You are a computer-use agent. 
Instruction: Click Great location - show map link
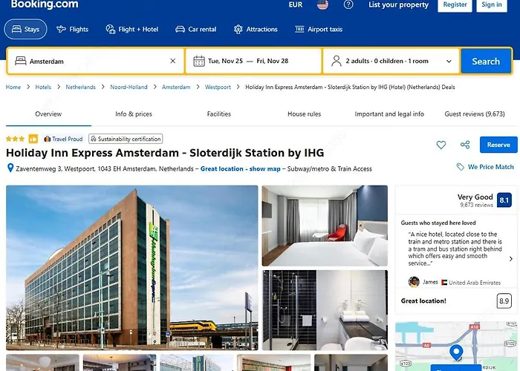[241, 169]
